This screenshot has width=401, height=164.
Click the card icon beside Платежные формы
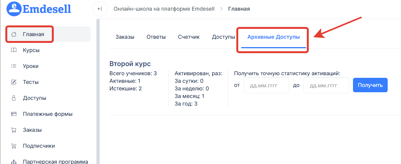click(14, 114)
